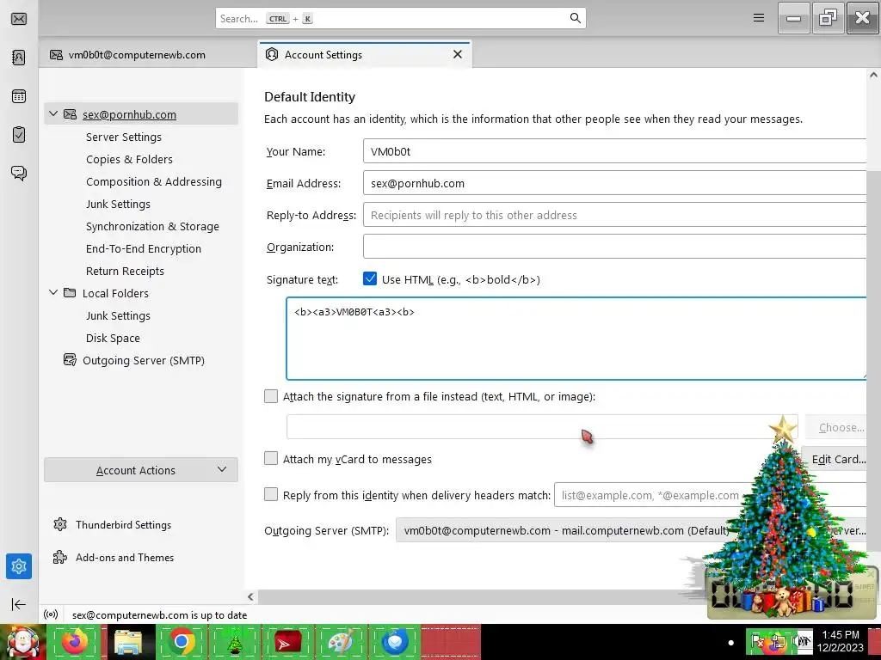Open Junk Settings under sex@pornhub.com

click(118, 205)
